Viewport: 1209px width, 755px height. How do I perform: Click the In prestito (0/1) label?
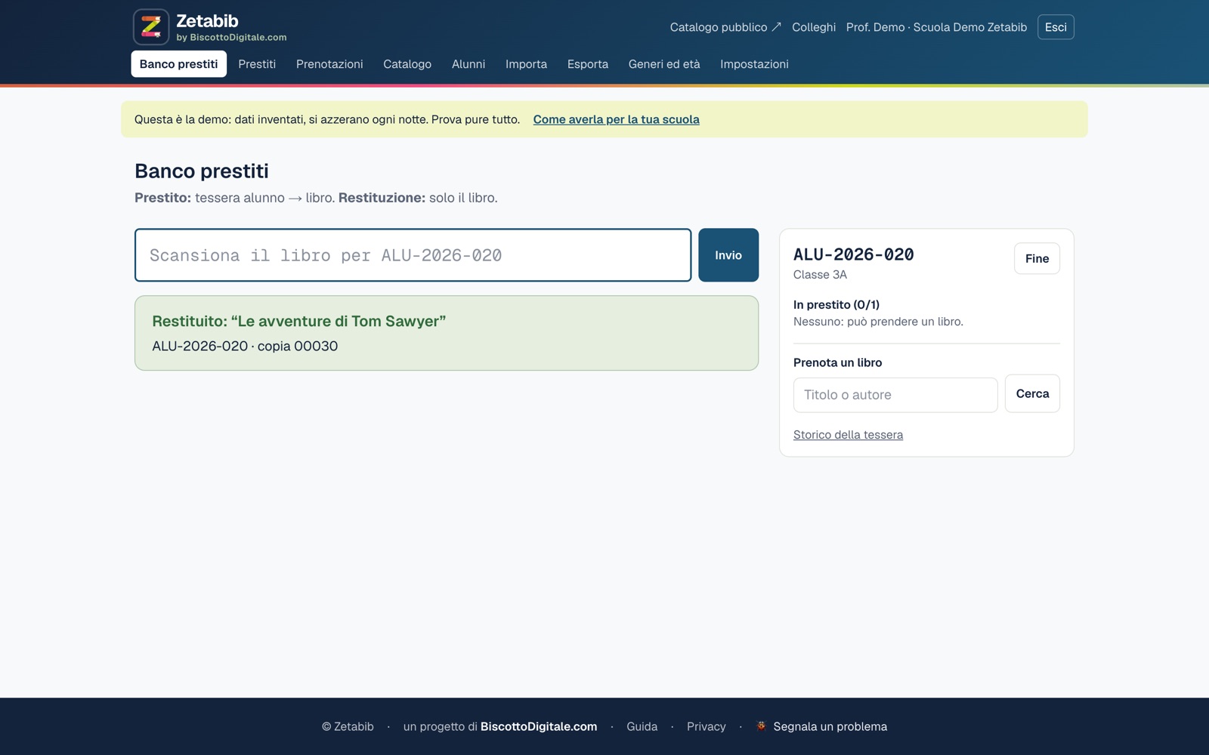[x=836, y=305]
